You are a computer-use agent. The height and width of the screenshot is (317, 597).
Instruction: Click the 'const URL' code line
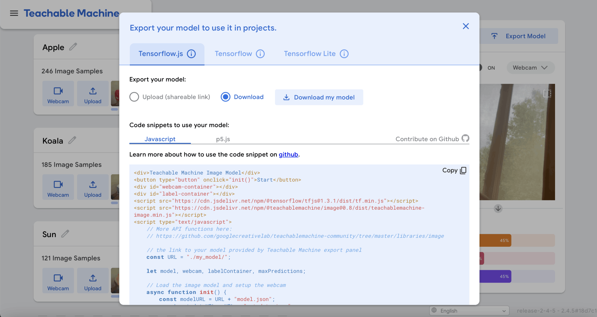click(189, 257)
